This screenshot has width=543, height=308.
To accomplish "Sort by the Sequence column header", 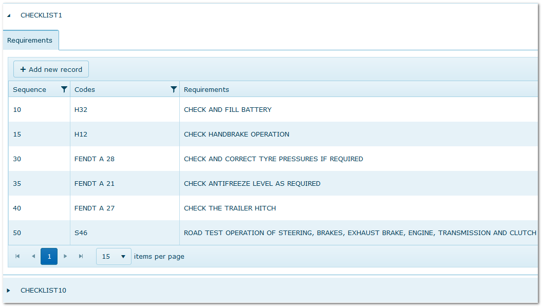I will pos(30,89).
